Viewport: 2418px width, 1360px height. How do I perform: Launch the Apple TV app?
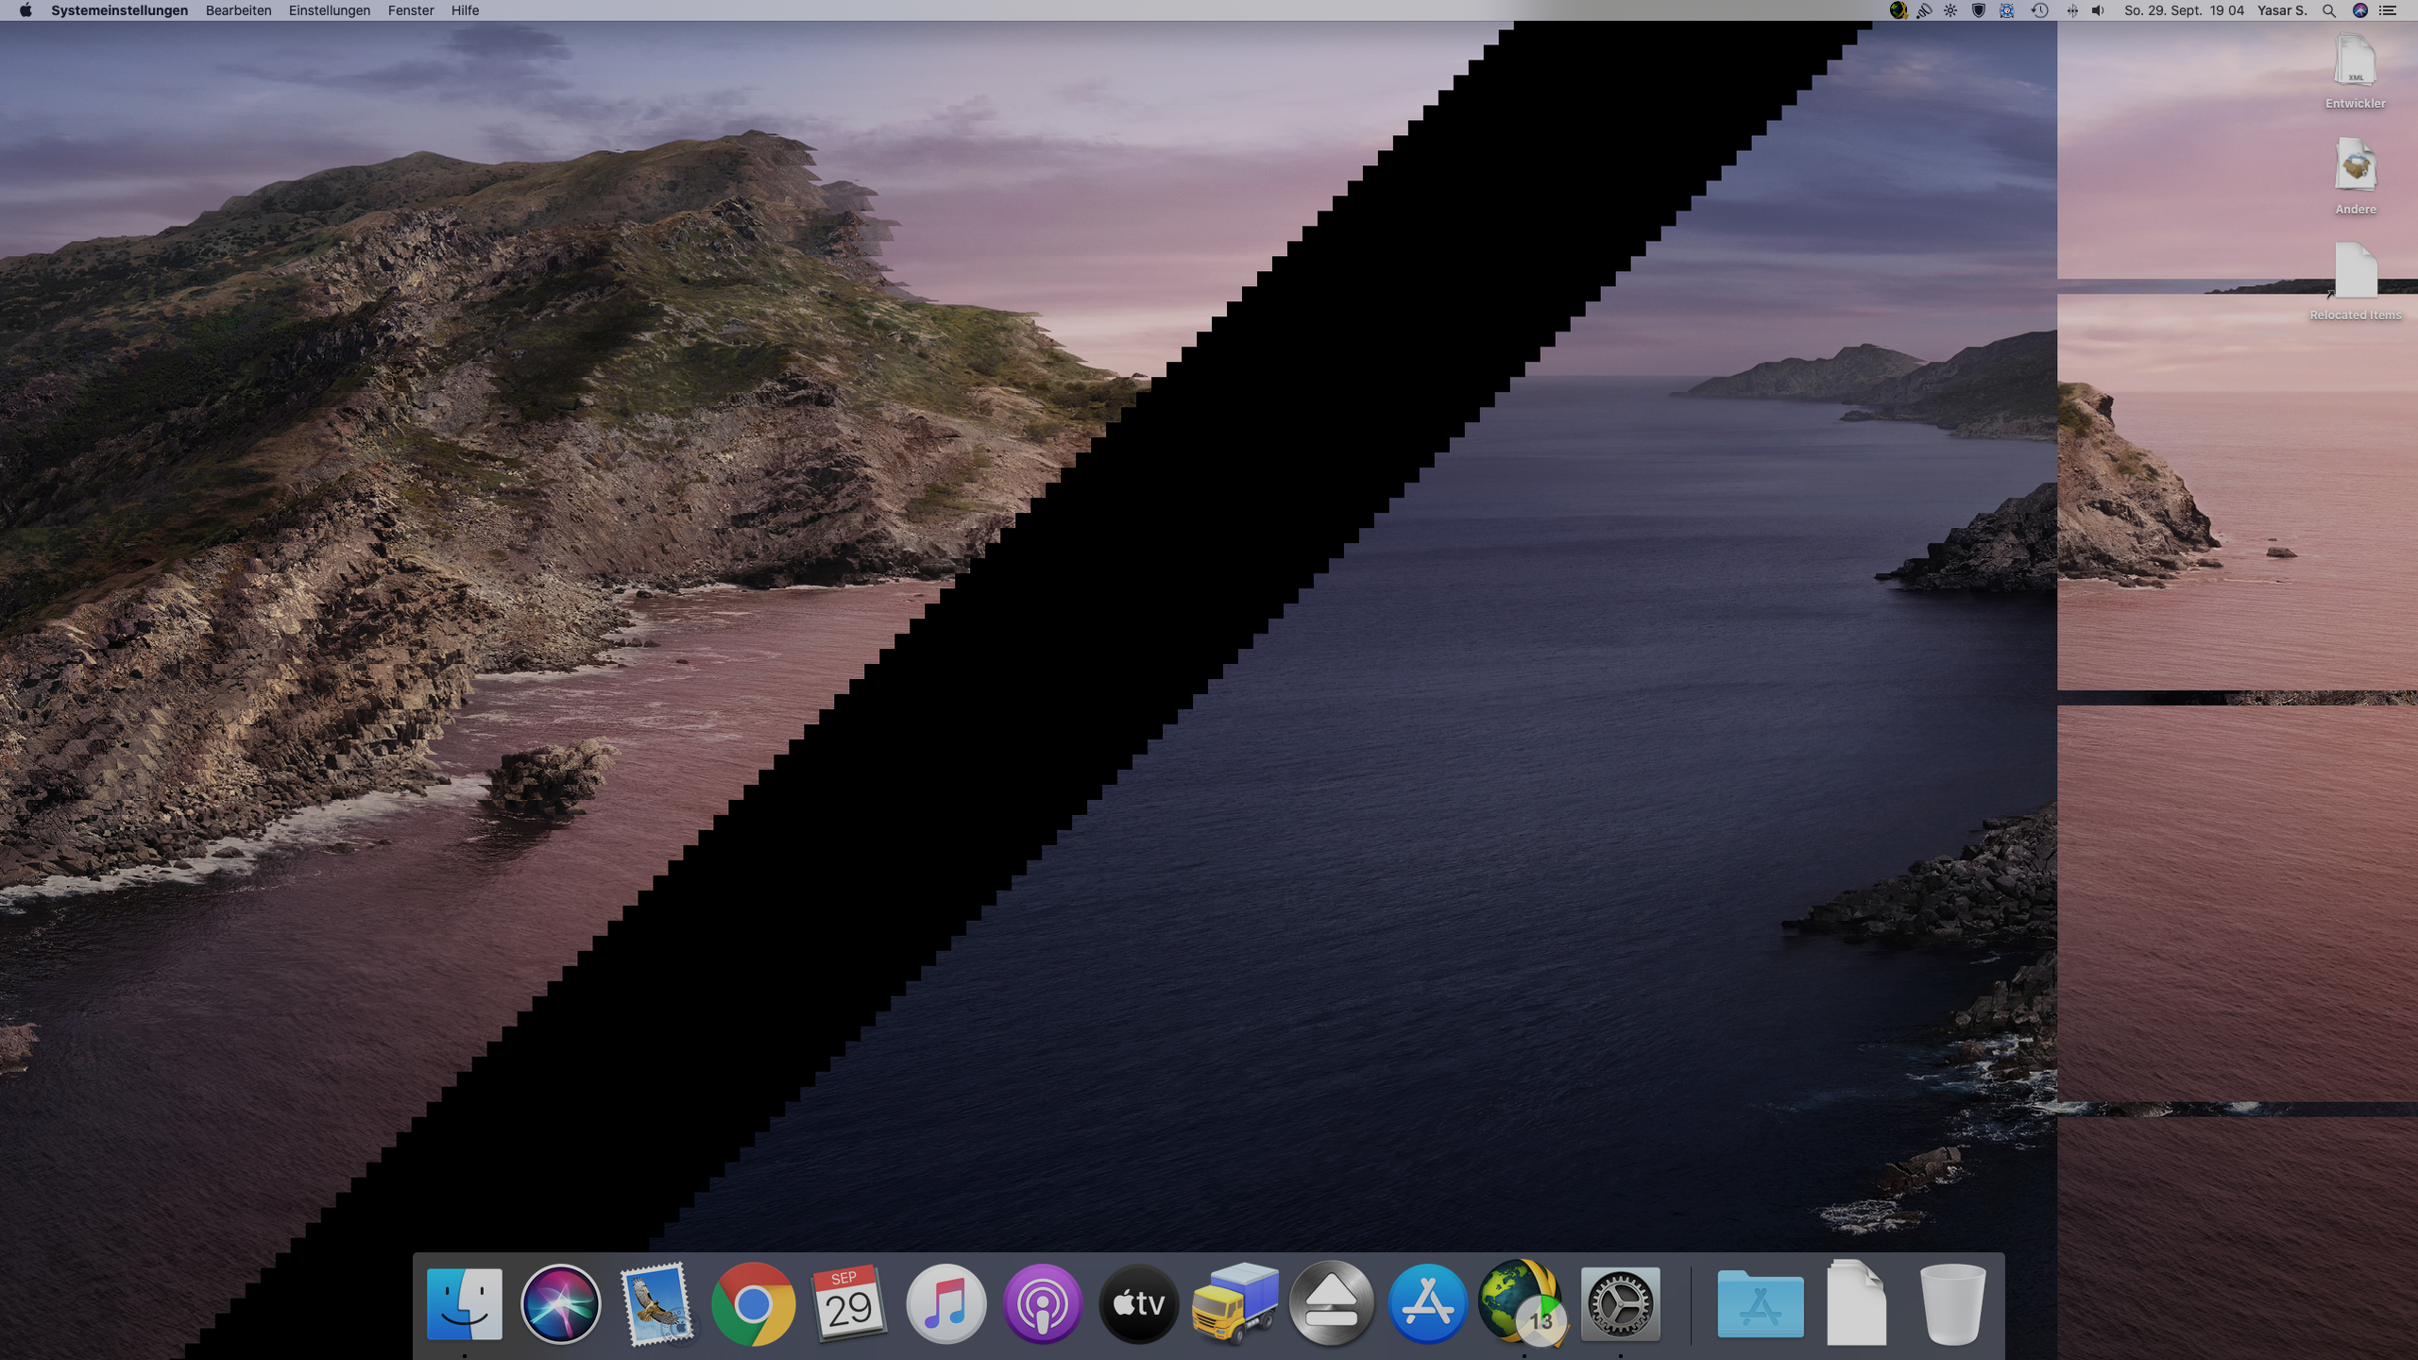(1138, 1304)
